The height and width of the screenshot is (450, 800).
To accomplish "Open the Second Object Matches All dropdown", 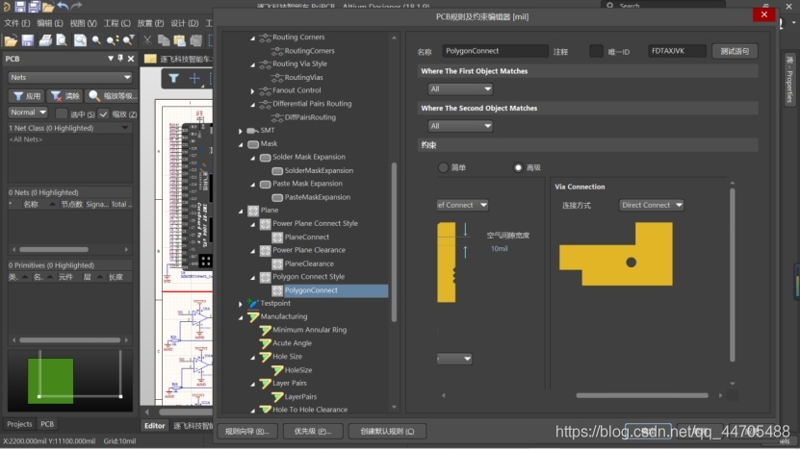I will coord(460,126).
